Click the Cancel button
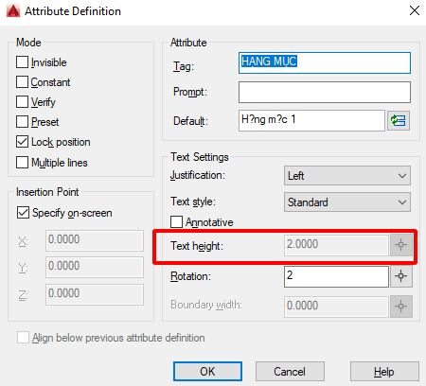Viewport: 426px width, 386px height. pos(290,372)
